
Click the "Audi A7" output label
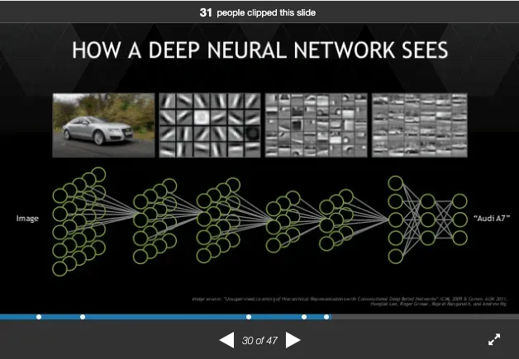pyautogui.click(x=491, y=219)
